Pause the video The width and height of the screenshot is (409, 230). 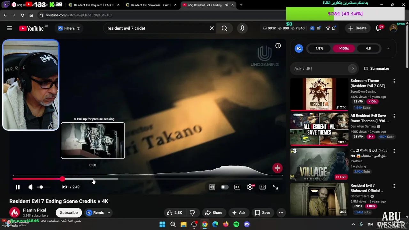point(18,187)
